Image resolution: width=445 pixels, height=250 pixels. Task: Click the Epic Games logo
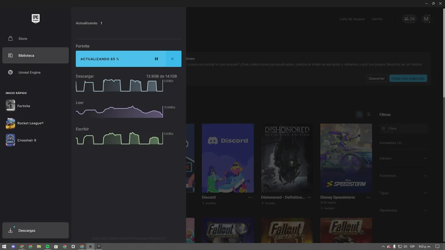pyautogui.click(x=35, y=18)
